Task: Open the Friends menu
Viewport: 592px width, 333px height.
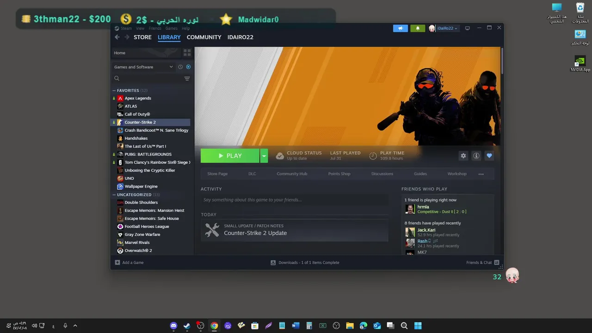Action: coord(155,28)
